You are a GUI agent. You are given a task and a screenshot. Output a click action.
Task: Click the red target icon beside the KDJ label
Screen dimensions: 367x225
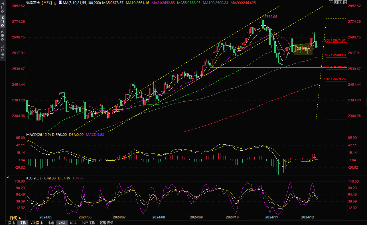(x=8, y=178)
